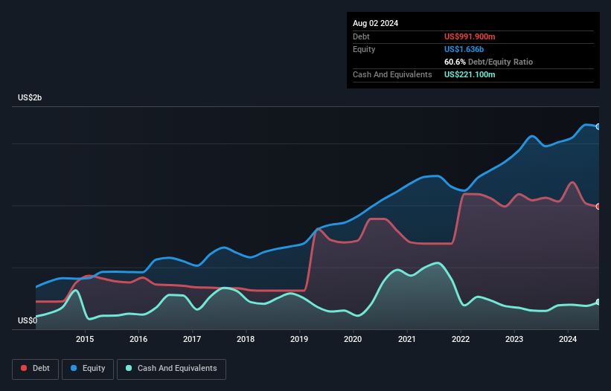Click the 2022 axis label
611x391 pixels.
461,339
